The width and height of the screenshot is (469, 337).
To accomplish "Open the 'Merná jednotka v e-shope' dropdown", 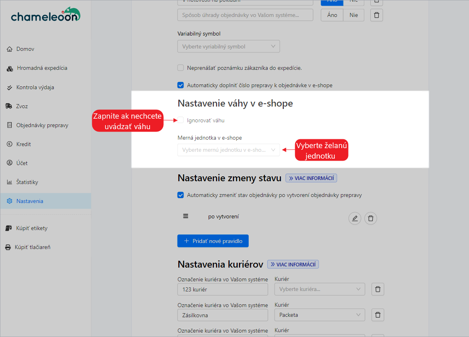I will click(x=228, y=150).
